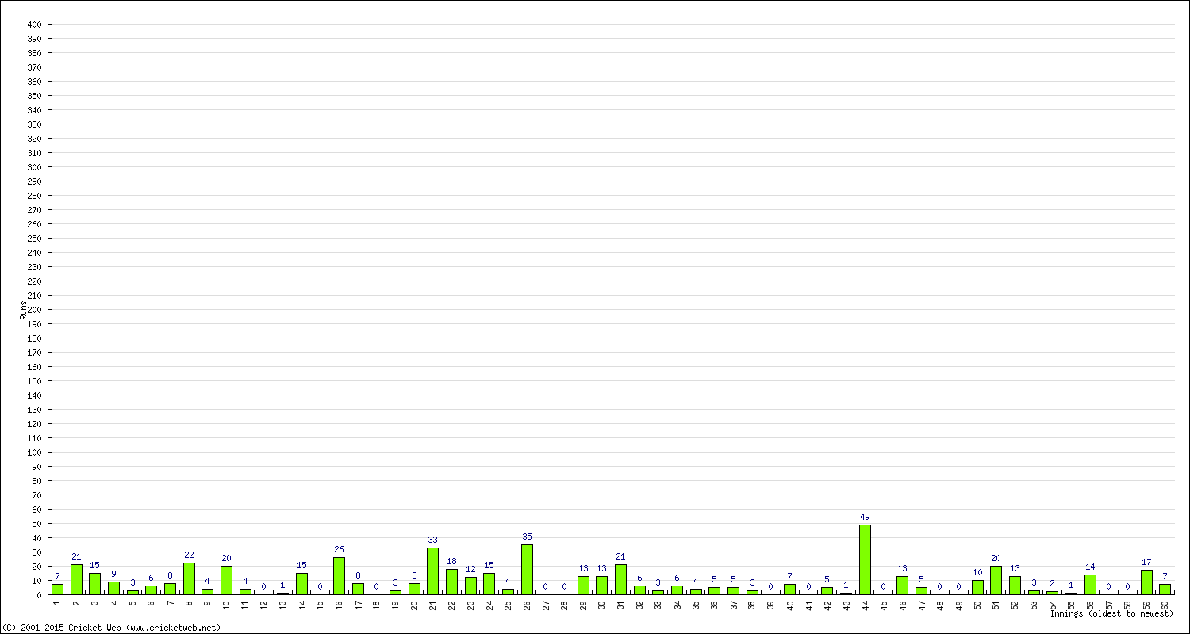This screenshot has width=1190, height=634.
Task: Click the green bar for innings 21
Action: (432, 571)
